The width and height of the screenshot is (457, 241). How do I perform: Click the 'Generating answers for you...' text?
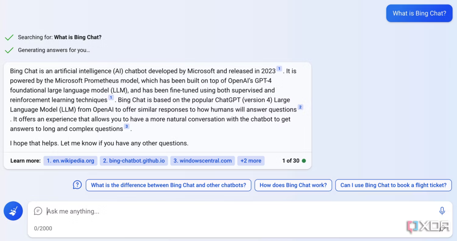coord(54,50)
